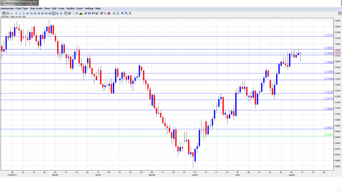Open the Help menu
Image resolution: width=342 pixels, height=192 pixels.
(98, 8)
